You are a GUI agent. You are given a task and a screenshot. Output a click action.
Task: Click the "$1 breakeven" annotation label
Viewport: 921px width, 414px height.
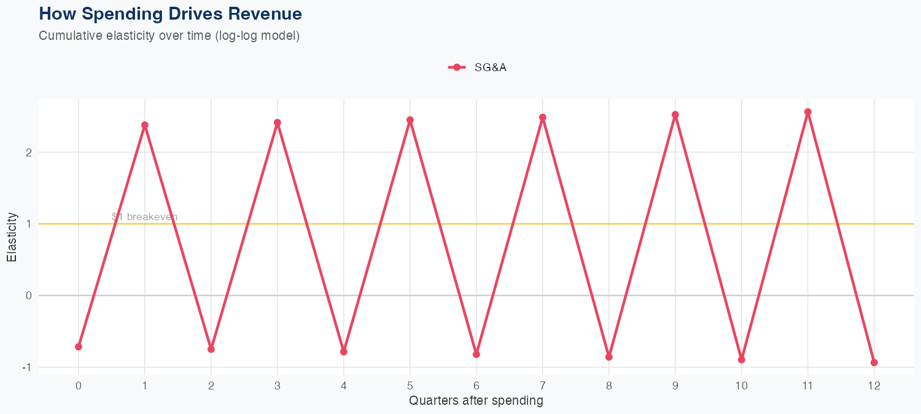[145, 217]
